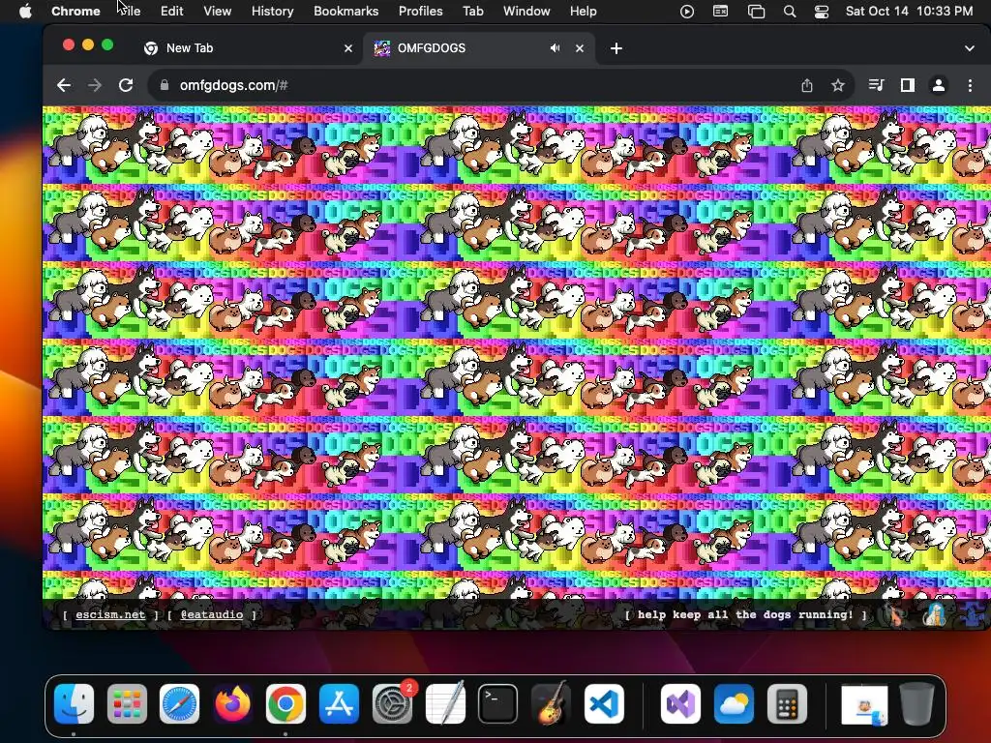Switch to the New Tab tab

point(247,48)
